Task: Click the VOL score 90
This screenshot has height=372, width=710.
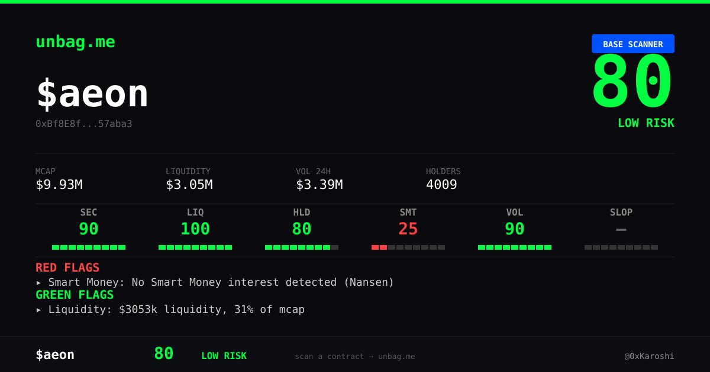Action: (x=515, y=229)
